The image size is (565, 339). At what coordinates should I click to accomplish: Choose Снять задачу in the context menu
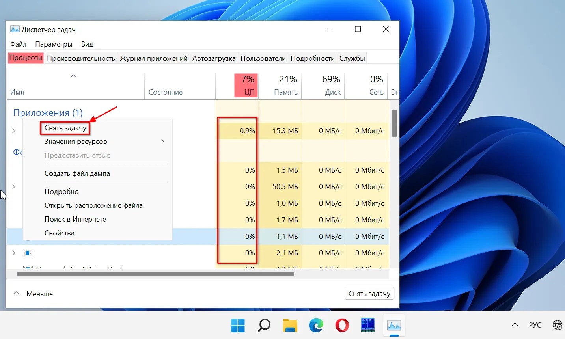(65, 128)
